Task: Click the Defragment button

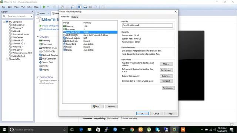Action: pyautogui.click(x=166, y=70)
